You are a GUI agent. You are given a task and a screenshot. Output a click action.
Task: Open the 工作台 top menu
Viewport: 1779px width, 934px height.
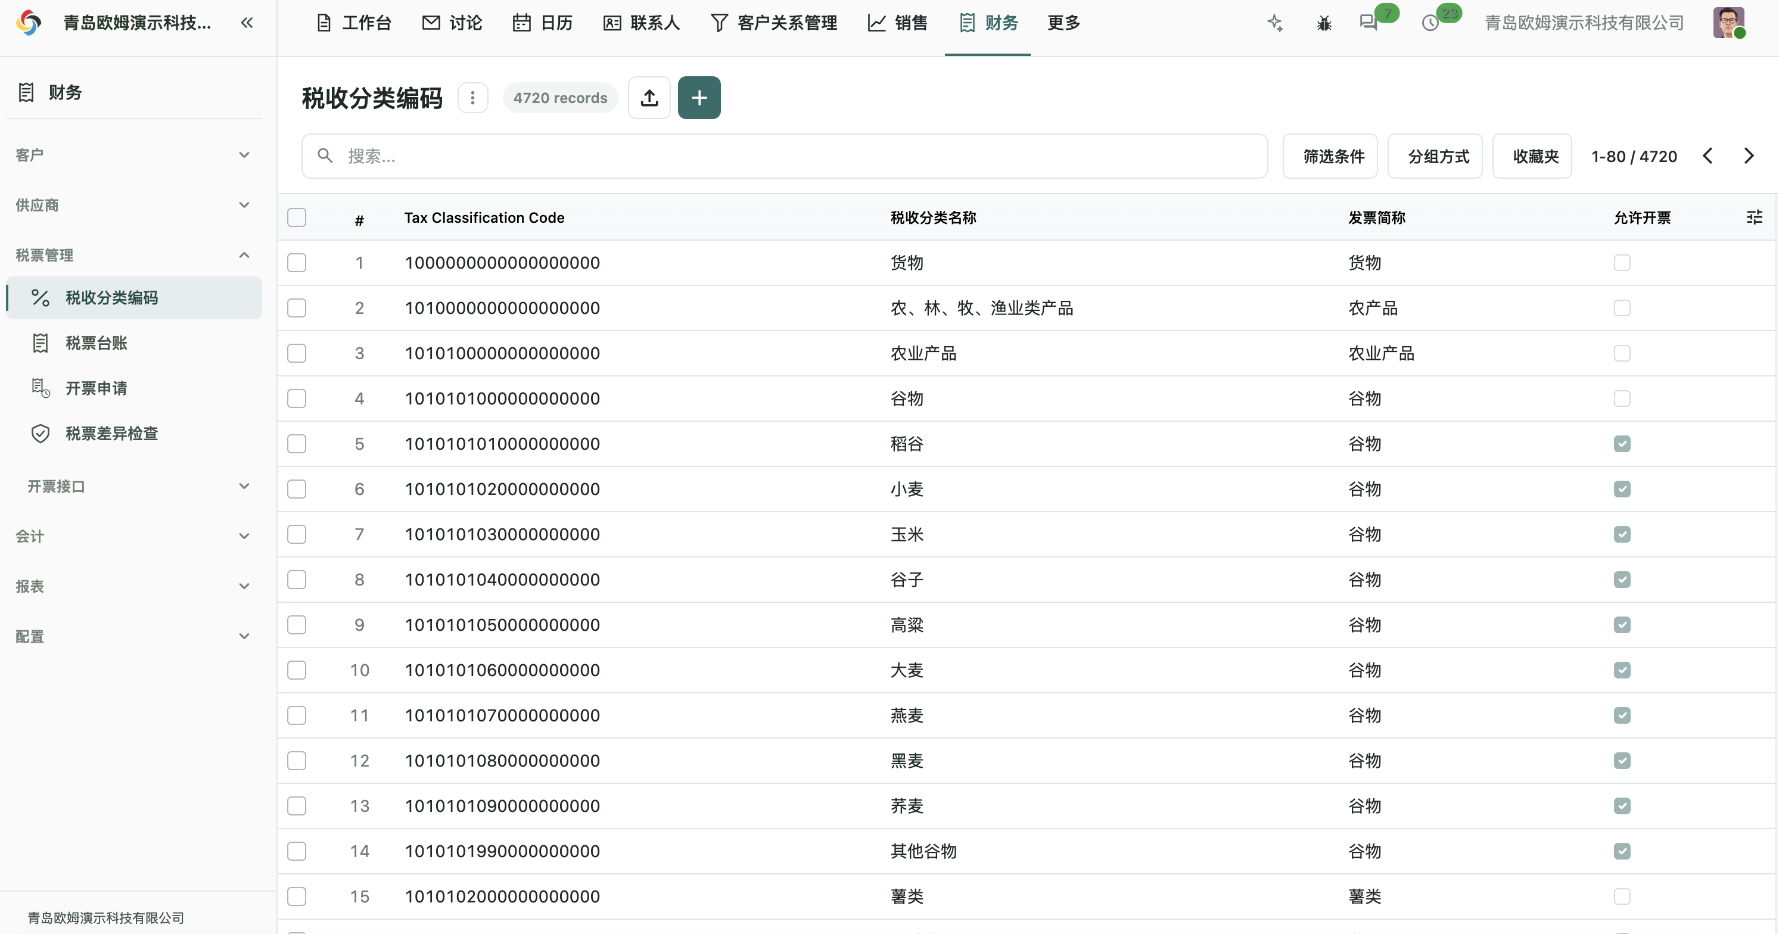click(353, 23)
